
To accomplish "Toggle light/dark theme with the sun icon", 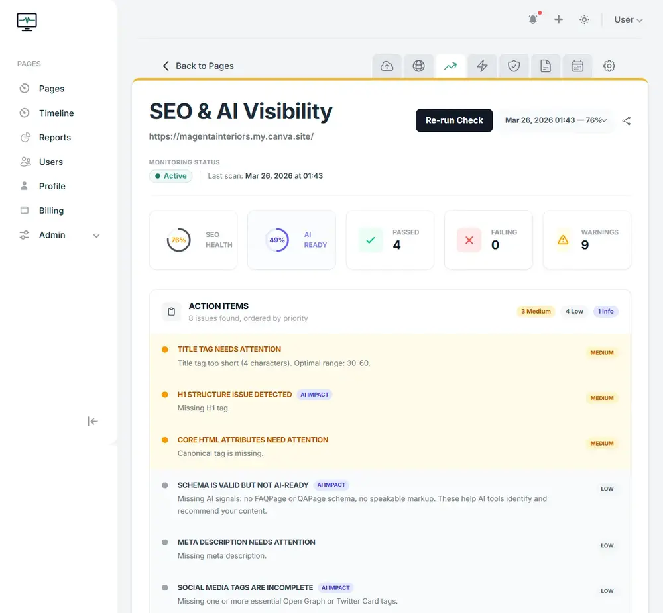I will tap(584, 19).
